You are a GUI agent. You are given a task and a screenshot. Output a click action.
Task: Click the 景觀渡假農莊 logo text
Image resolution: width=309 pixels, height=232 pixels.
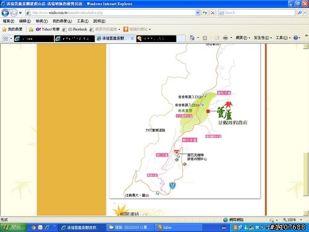(233, 122)
